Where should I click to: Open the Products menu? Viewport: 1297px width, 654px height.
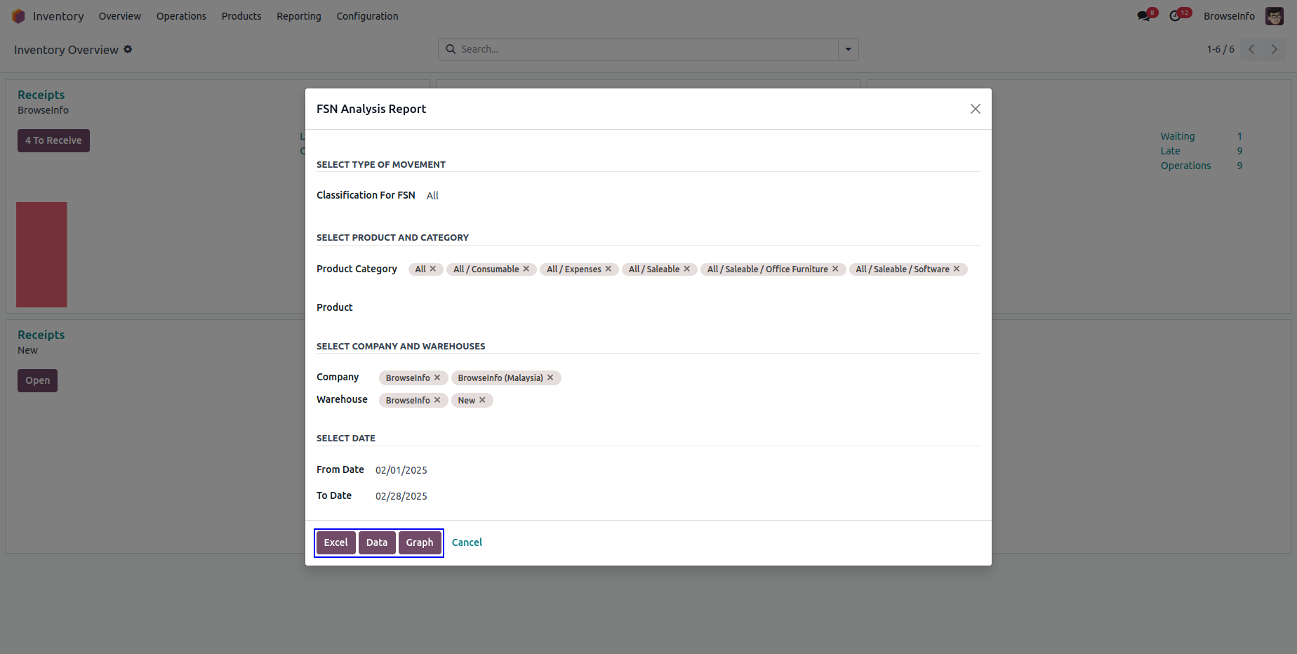tap(241, 16)
